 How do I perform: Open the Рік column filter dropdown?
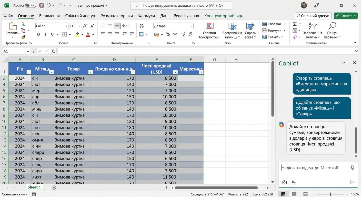(29, 72)
